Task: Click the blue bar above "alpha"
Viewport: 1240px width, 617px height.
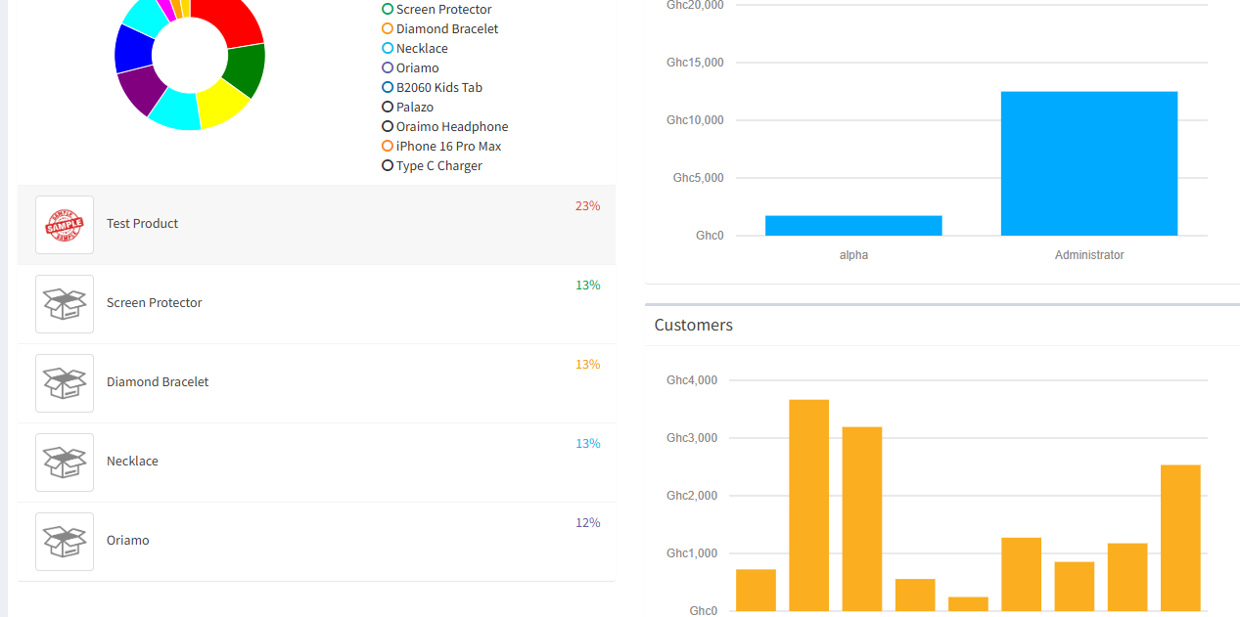Action: pos(853,226)
